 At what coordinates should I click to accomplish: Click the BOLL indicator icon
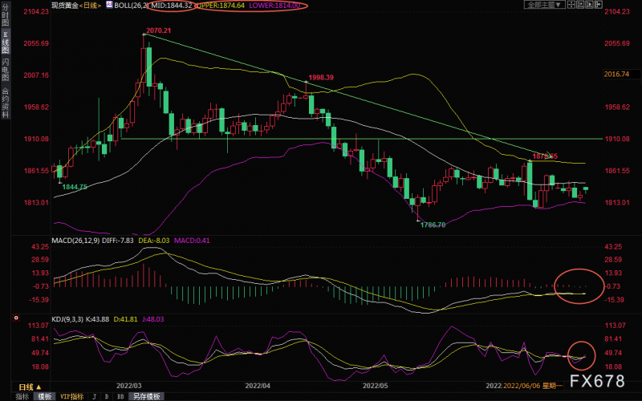(109, 5)
